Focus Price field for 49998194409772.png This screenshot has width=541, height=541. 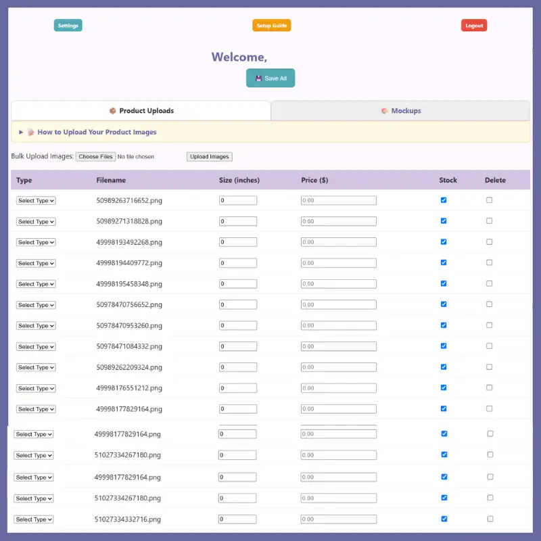tap(339, 263)
